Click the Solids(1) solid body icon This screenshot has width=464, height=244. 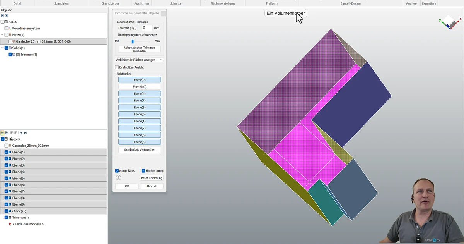(x=10, y=48)
